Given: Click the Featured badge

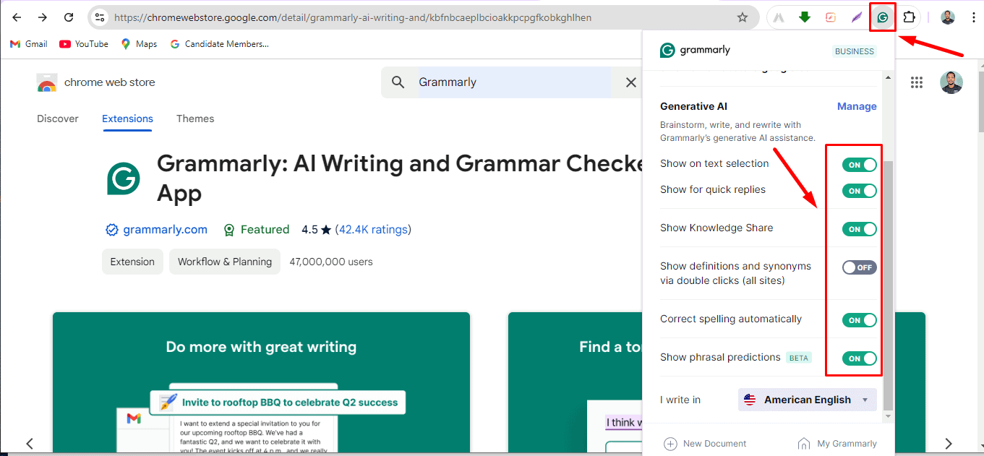Looking at the screenshot, I should pos(256,230).
